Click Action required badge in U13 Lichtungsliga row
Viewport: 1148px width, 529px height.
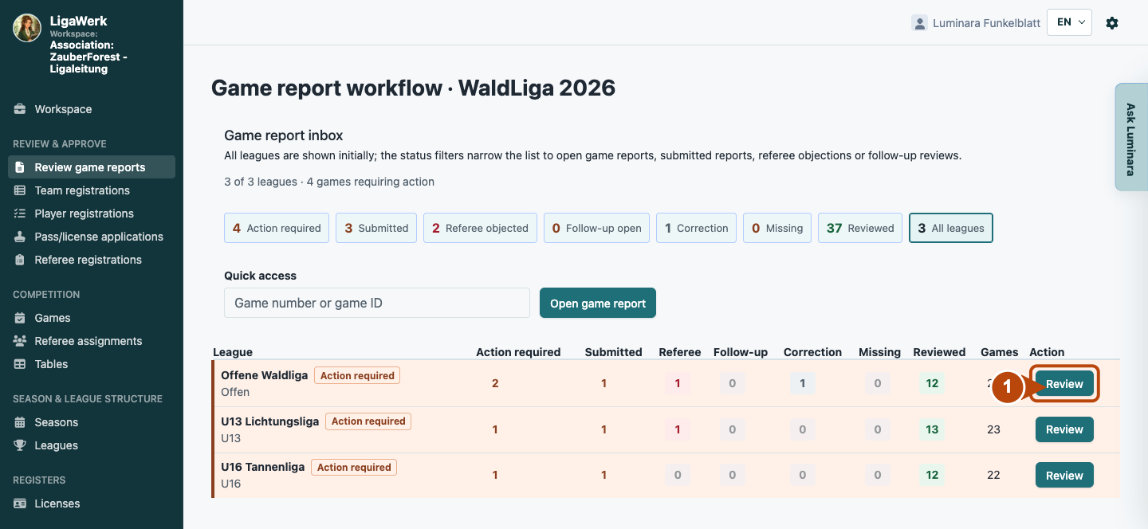click(x=368, y=421)
